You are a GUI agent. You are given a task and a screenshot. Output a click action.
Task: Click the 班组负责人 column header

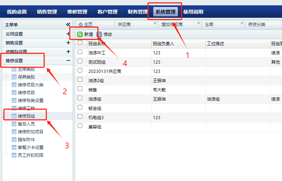tap(163, 43)
